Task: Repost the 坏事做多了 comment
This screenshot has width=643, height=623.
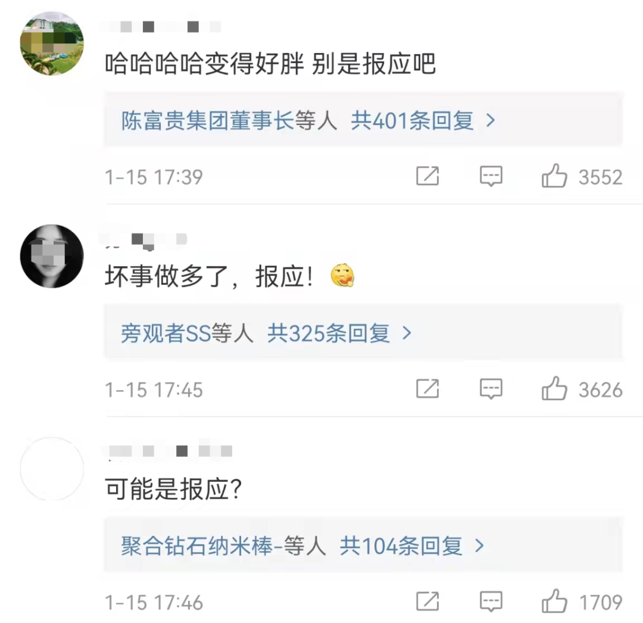Action: click(x=427, y=389)
